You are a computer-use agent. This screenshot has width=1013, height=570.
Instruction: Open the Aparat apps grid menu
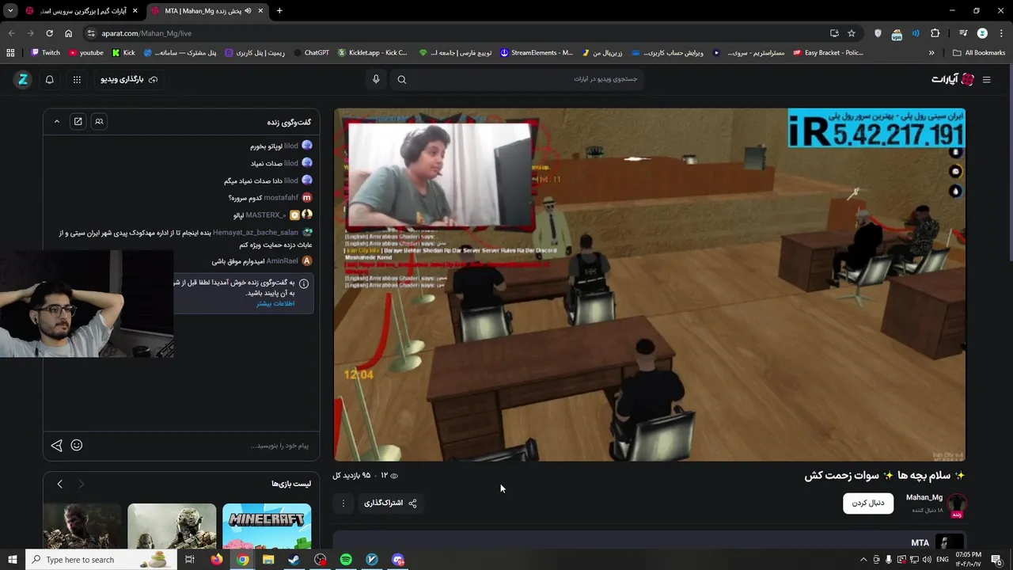tap(77, 79)
